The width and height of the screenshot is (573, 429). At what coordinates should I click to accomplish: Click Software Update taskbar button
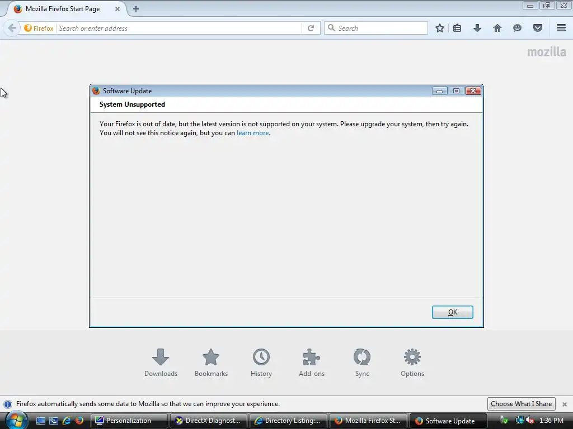tap(448, 421)
